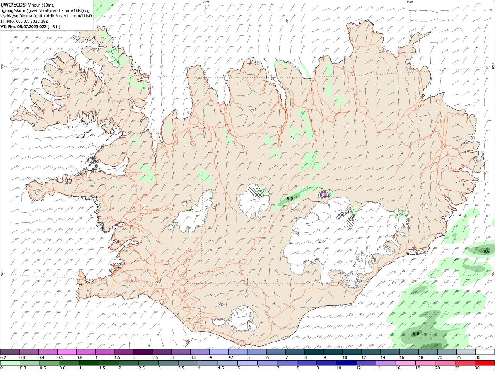
Task: Click the 64N latitude label on the right edge
Action: [x=493, y=273]
